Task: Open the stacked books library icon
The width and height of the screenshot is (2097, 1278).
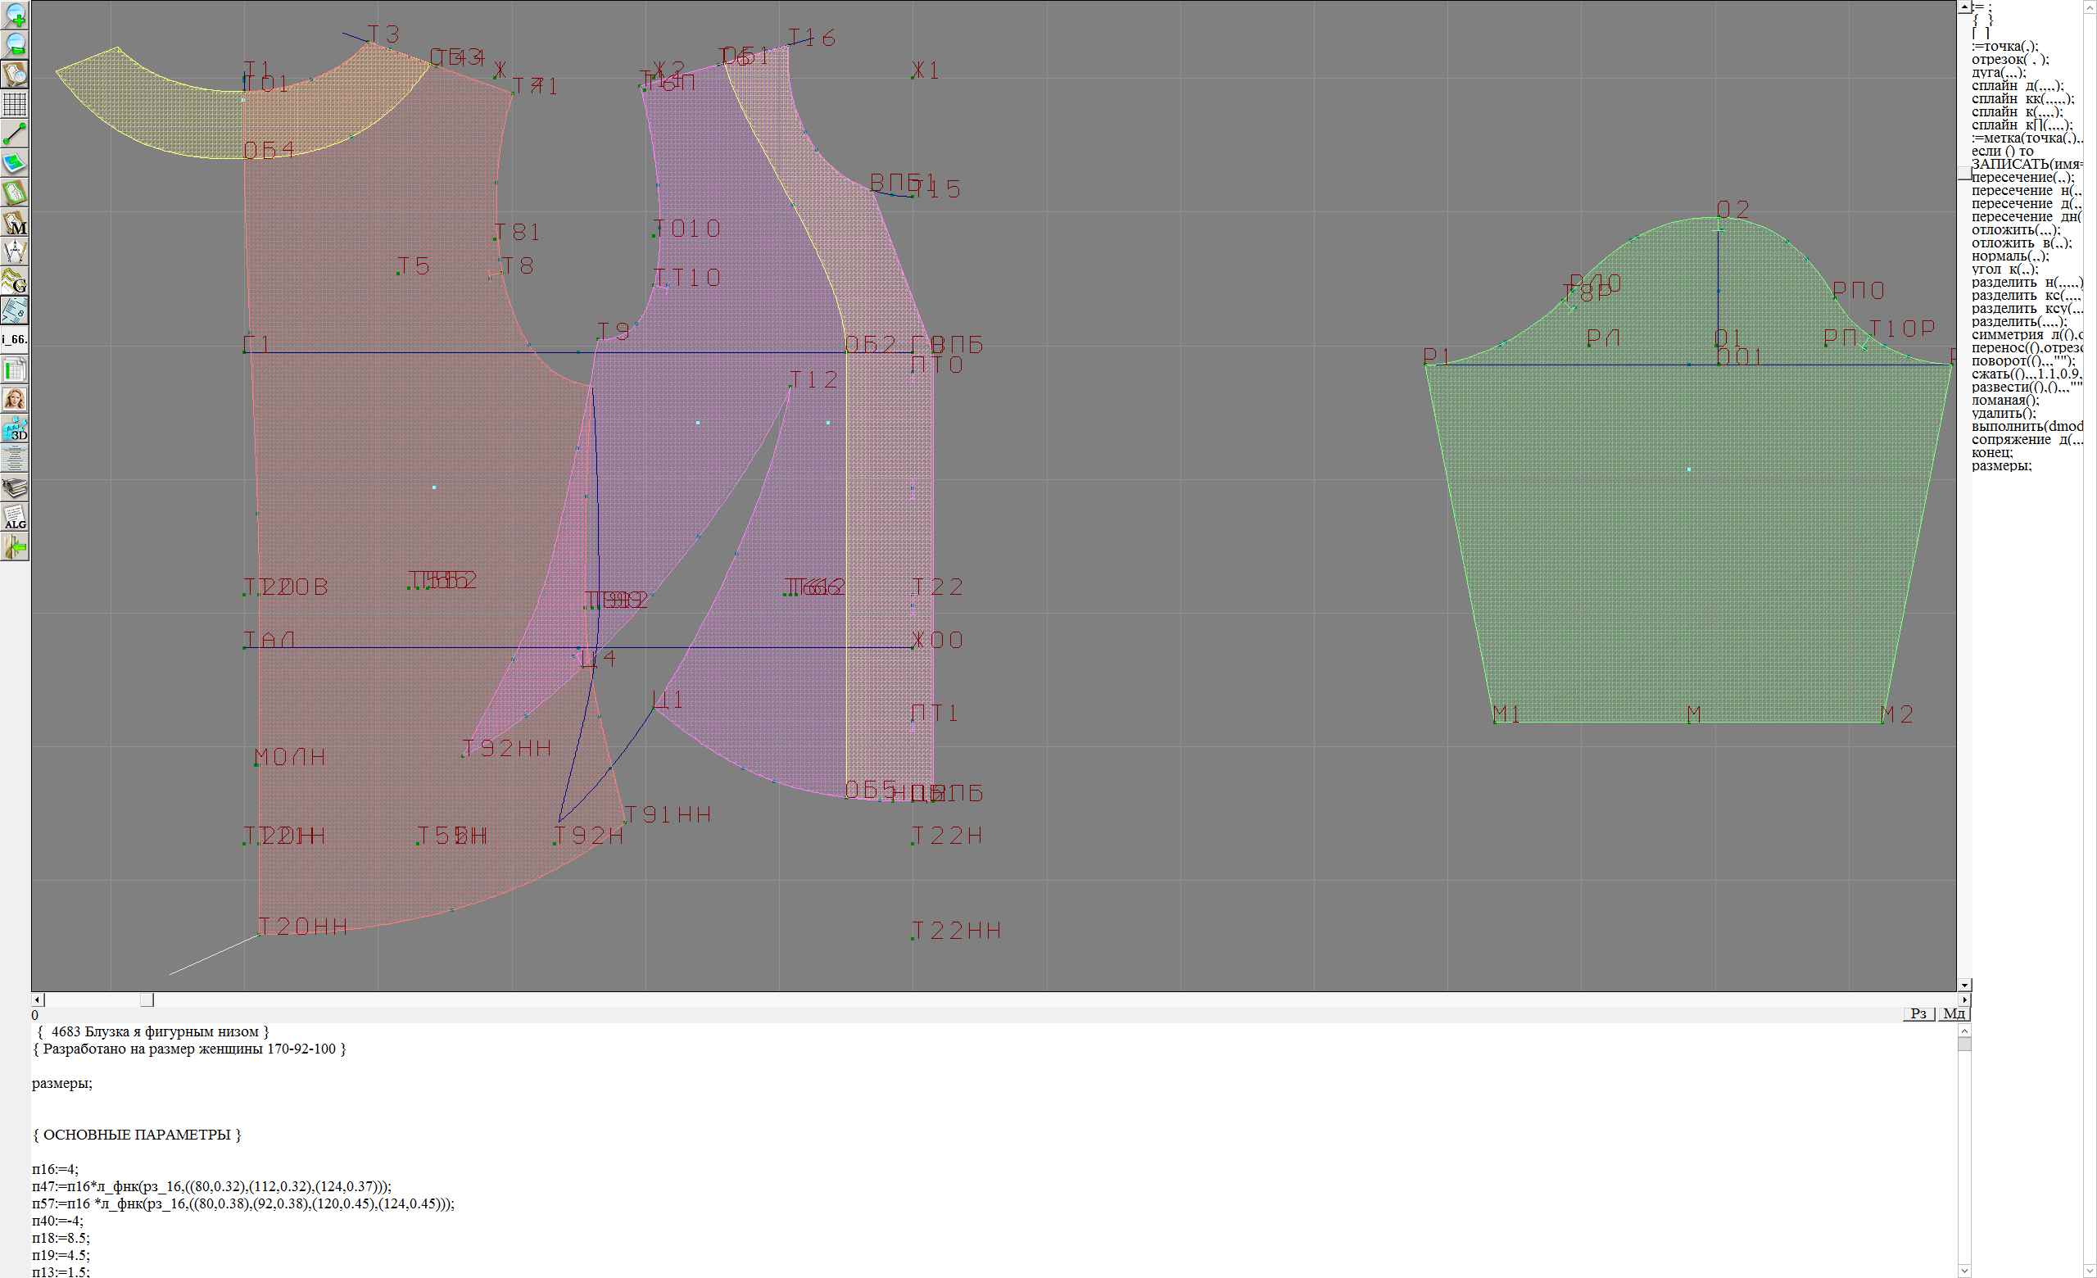Action: [16, 487]
